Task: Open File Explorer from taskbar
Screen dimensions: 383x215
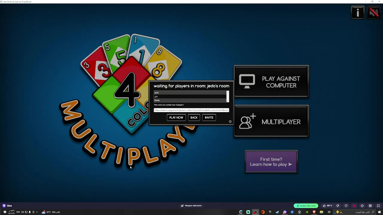Action: [321, 212]
